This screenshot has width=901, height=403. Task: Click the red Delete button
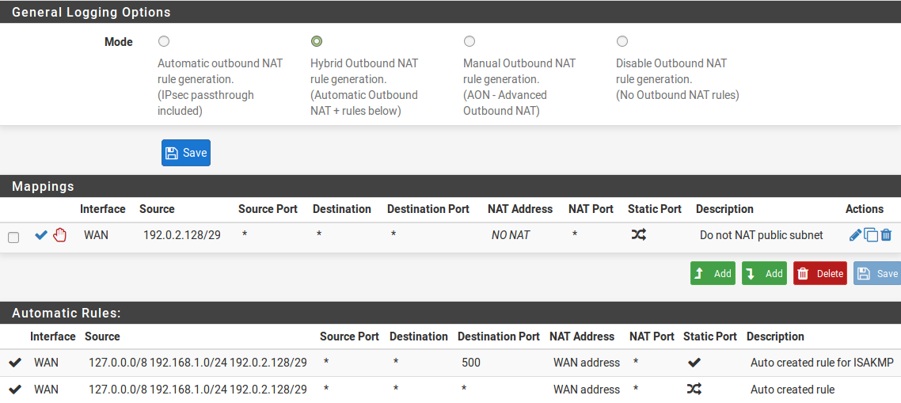pyautogui.click(x=819, y=273)
